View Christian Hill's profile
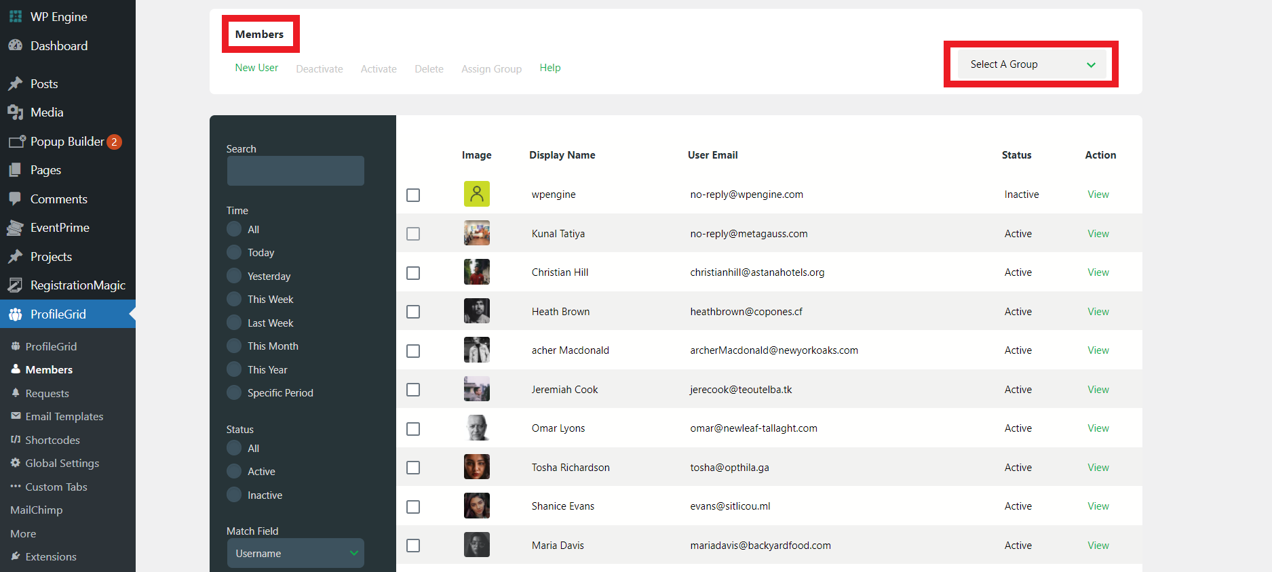The height and width of the screenshot is (572, 1272). (1098, 272)
